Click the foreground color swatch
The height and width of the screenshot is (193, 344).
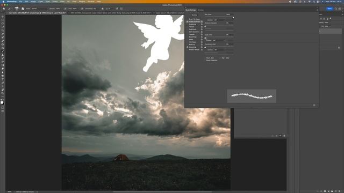click(2, 102)
